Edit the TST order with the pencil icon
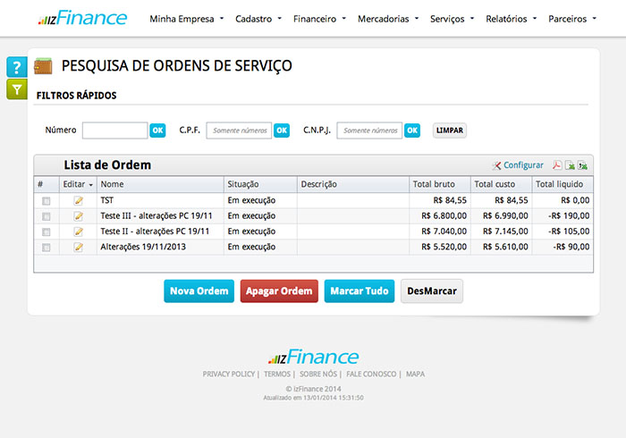 tap(78, 200)
